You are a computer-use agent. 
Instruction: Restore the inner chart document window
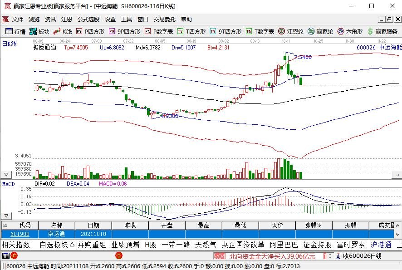click(389, 19)
